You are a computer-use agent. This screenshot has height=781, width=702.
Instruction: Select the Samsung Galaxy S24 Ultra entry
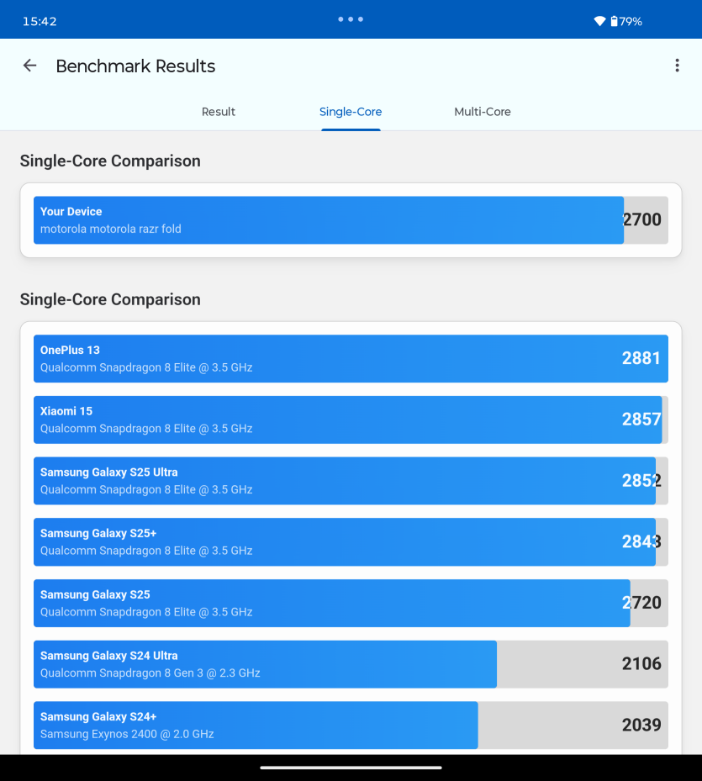351,664
